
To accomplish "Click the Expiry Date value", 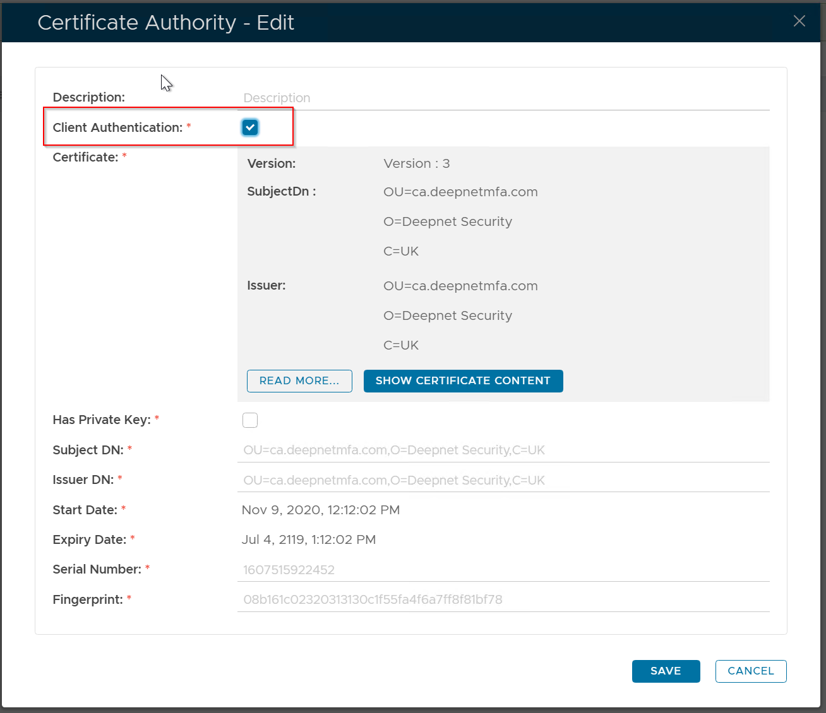I will 308,539.
